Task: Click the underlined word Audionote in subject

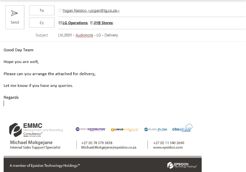Action: (84, 35)
